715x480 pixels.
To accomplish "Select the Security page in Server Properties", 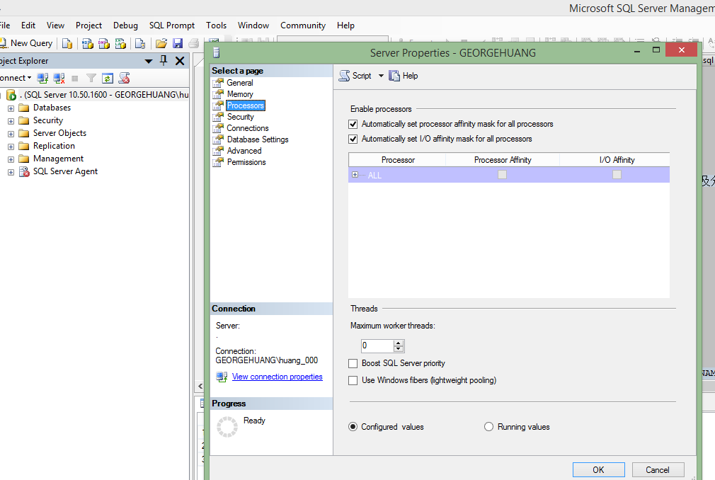I will click(240, 117).
